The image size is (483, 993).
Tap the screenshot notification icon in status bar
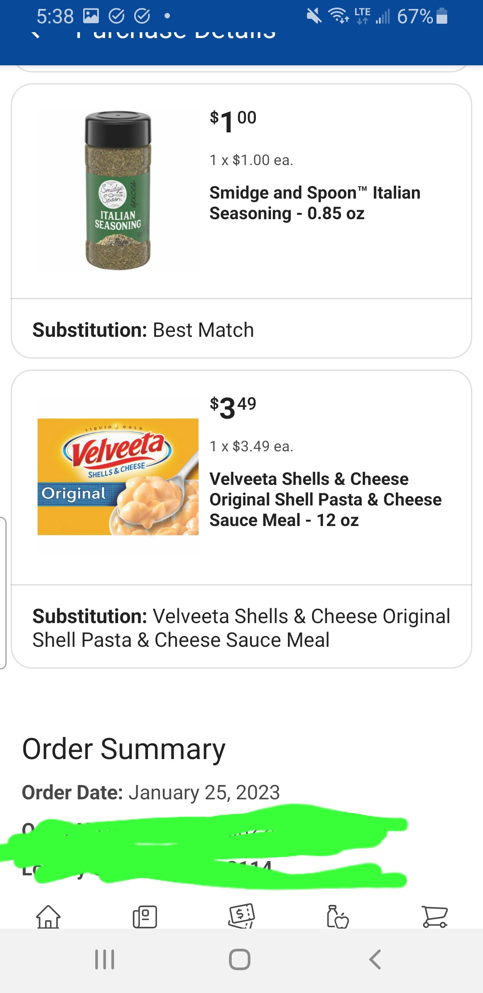click(x=91, y=16)
